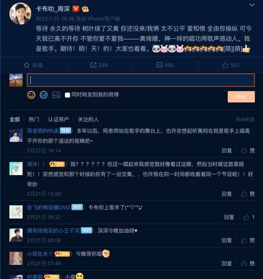Open 卡布叻_周深 profile avatar
This screenshot has width=263, height=279.
tap(20, 14)
